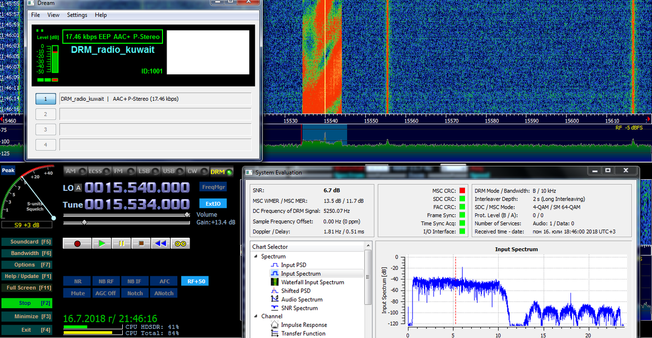Toggle AGC Off button
Screen dimensions: 652x338
(x=105, y=293)
